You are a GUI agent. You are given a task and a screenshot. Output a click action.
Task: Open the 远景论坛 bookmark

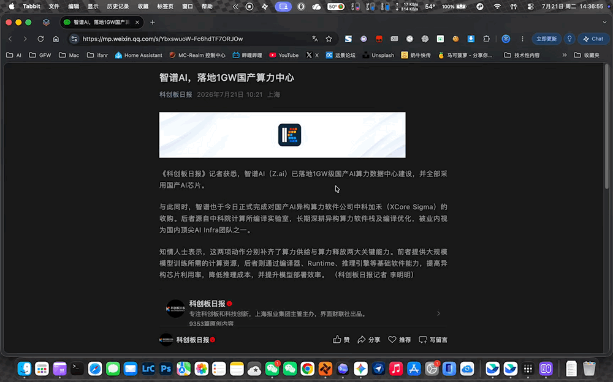(x=340, y=55)
